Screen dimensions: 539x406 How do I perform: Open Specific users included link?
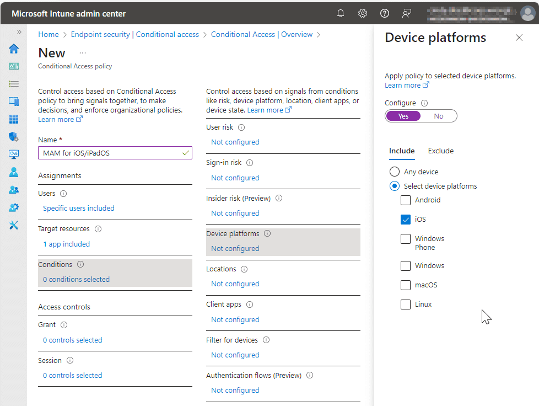(x=79, y=208)
